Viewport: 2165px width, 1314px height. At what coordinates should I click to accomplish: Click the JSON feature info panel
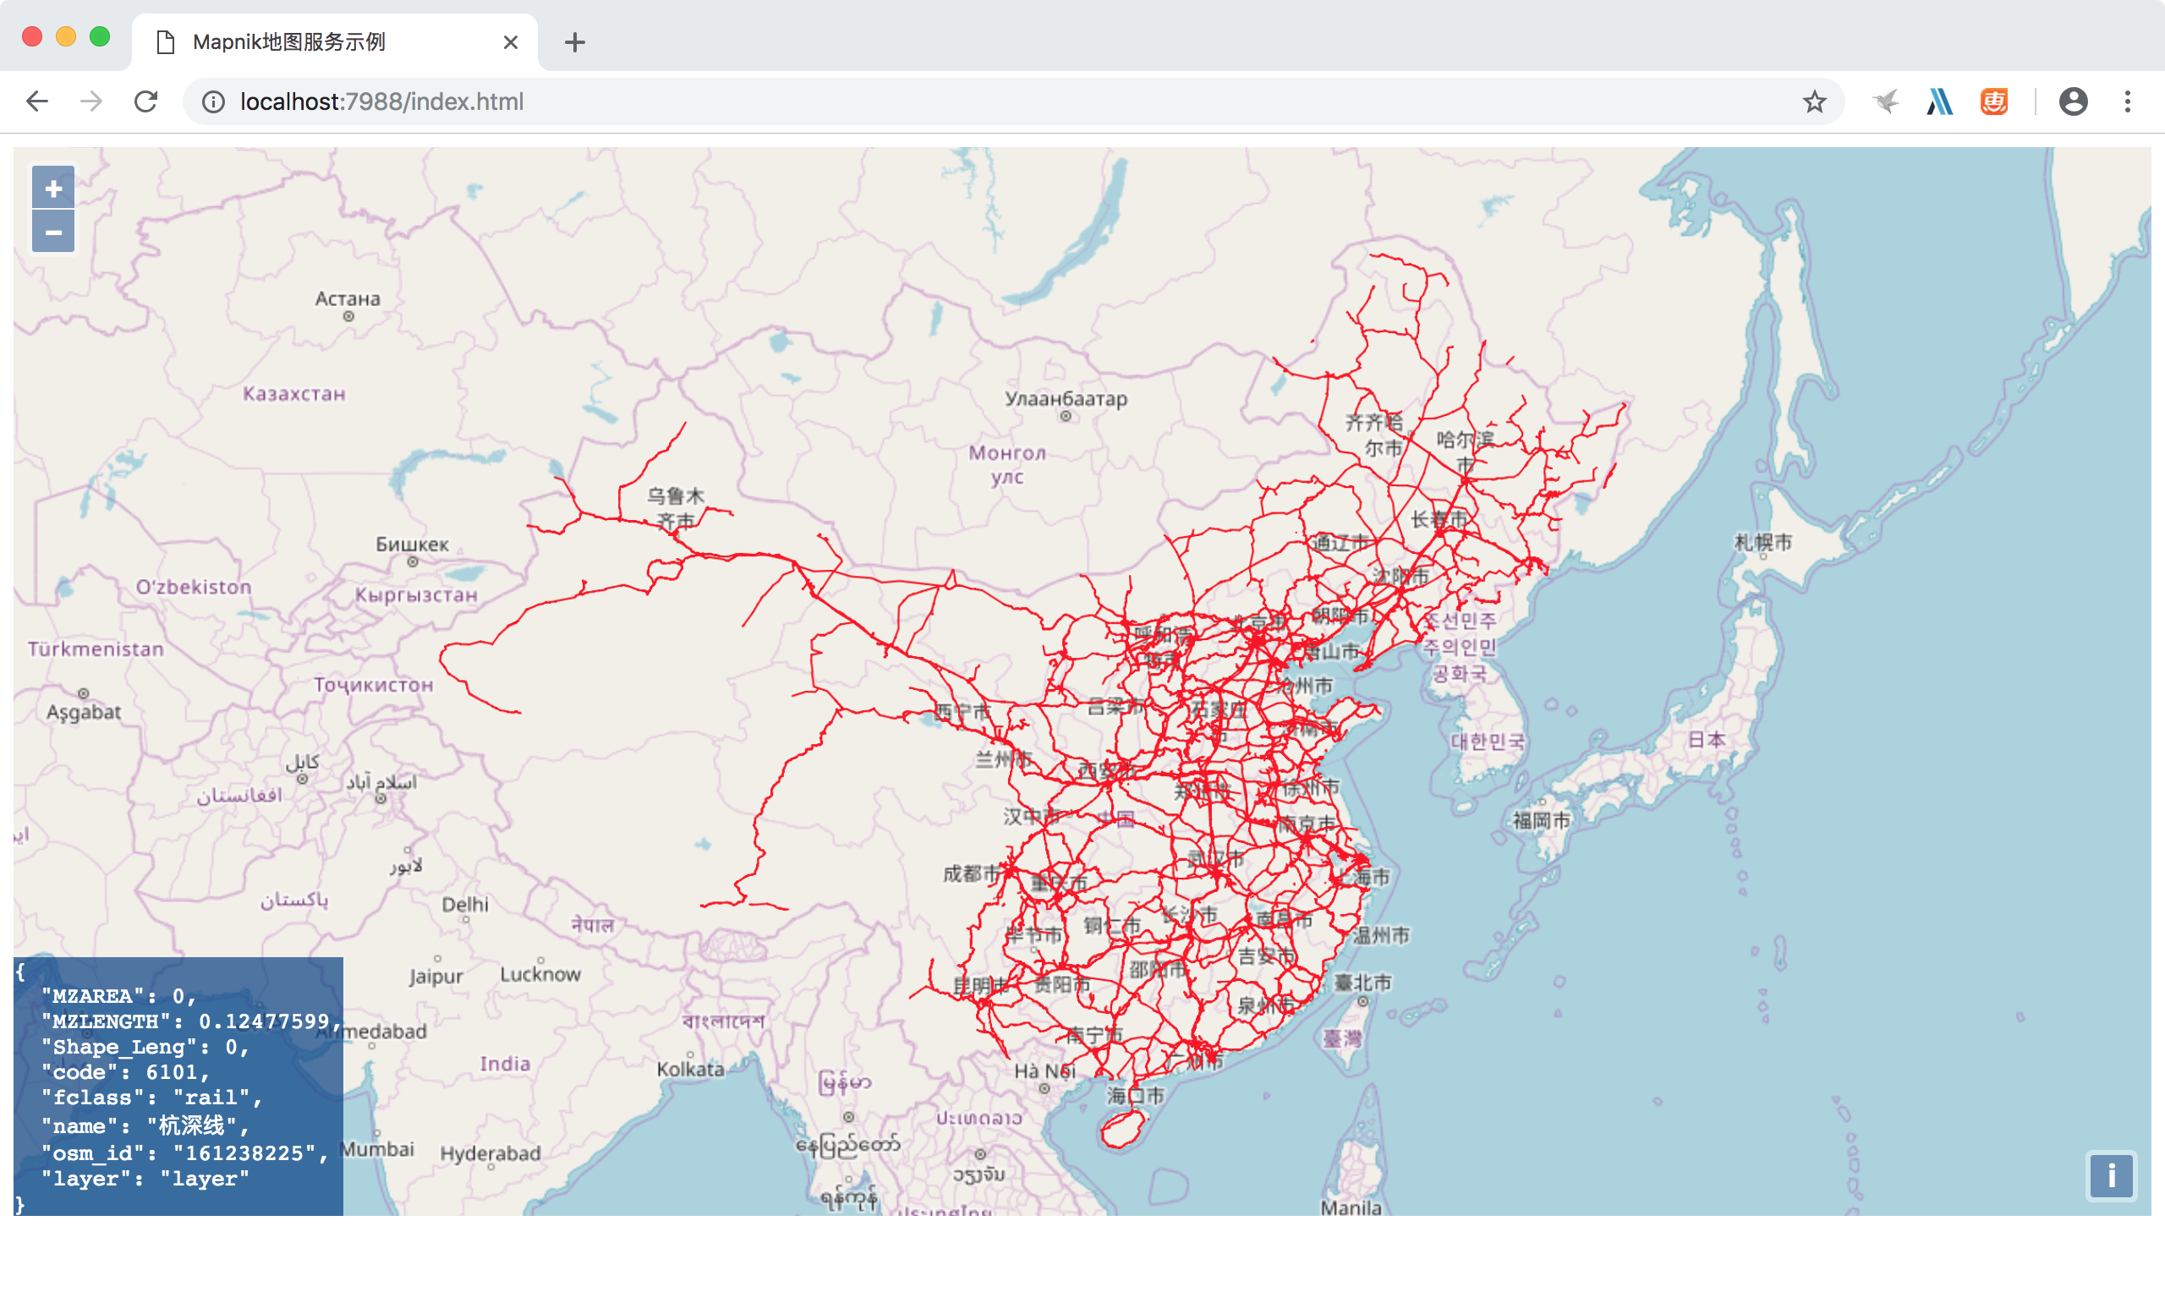(178, 1087)
